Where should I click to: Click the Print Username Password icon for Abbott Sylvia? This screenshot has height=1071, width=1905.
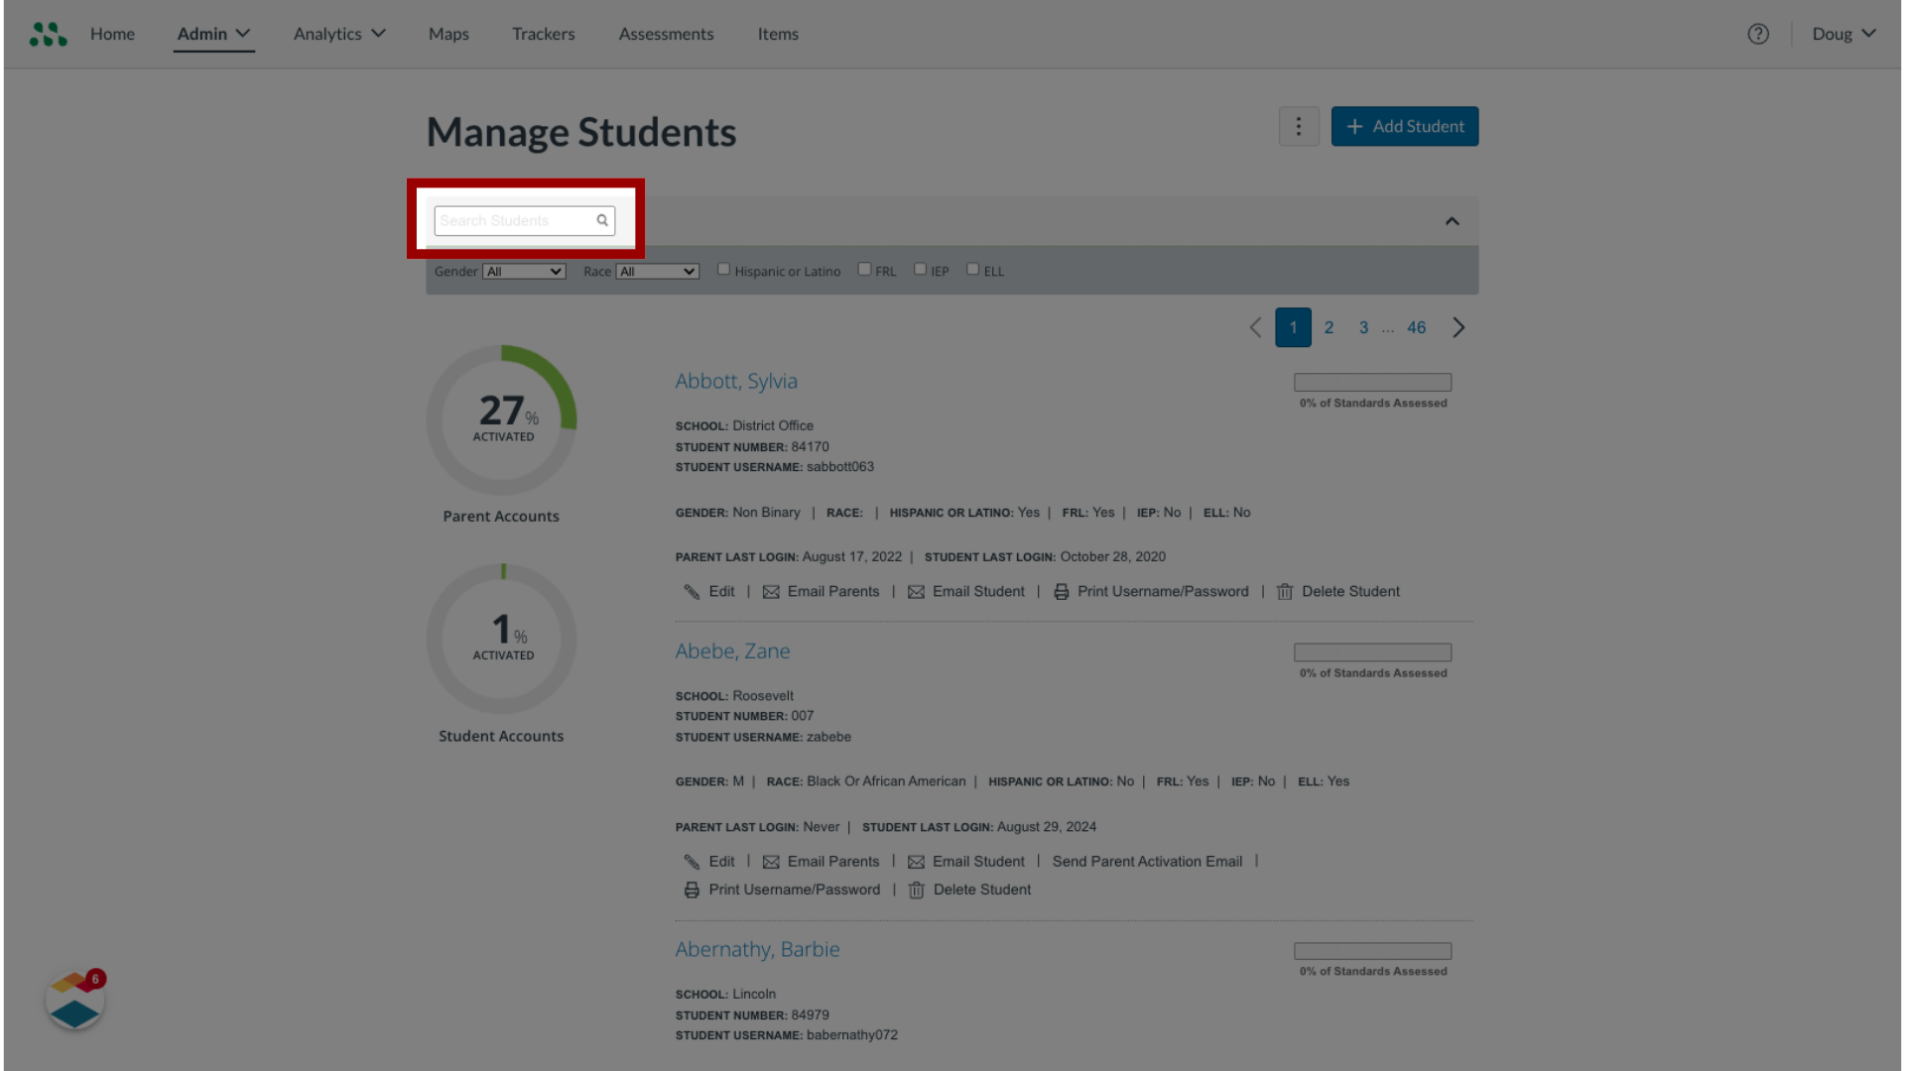(1061, 591)
